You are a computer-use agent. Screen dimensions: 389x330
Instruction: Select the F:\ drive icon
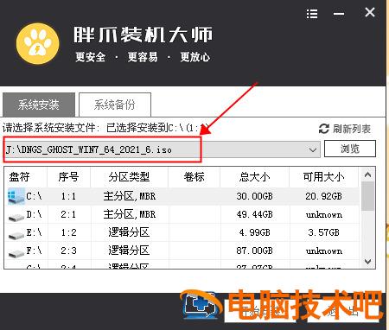16,253
